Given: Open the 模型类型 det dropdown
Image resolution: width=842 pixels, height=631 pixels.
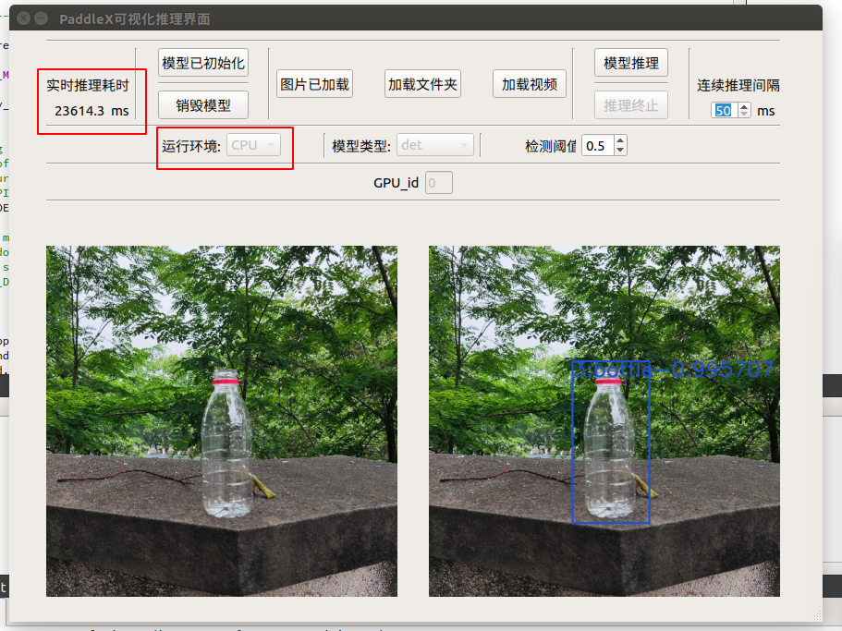Looking at the screenshot, I should coord(435,145).
